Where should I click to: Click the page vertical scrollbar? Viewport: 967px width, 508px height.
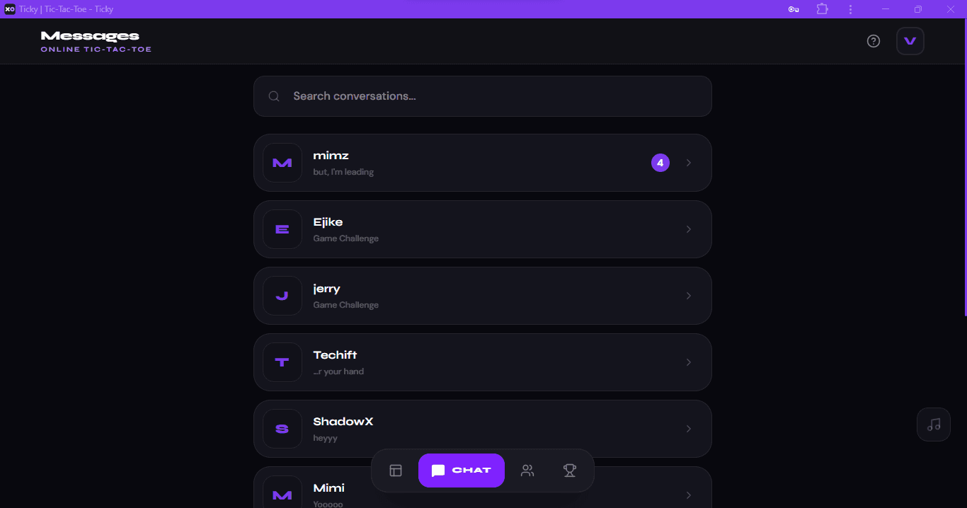(963, 170)
